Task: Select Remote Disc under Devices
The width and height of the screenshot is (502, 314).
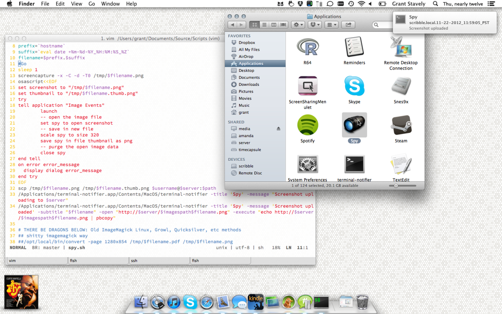Action: [x=255, y=173]
